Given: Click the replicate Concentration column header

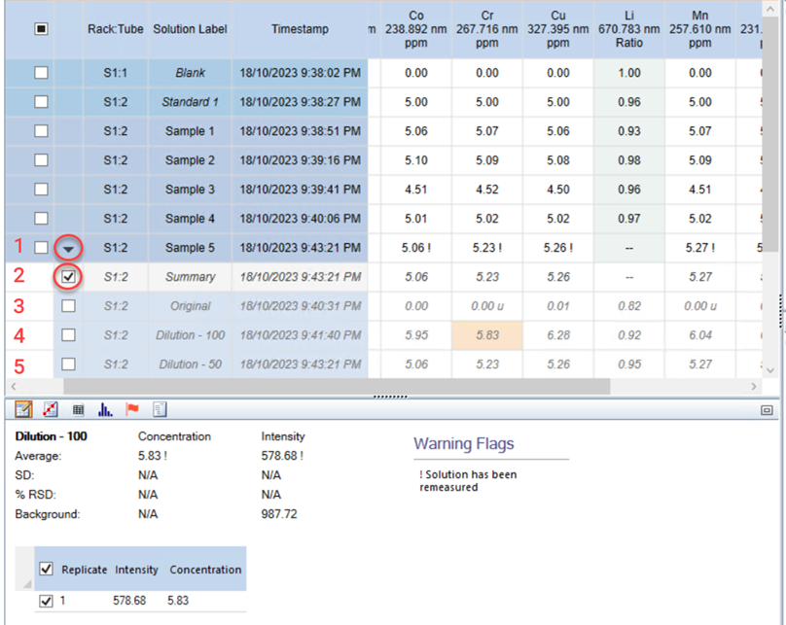Looking at the screenshot, I should [205, 570].
